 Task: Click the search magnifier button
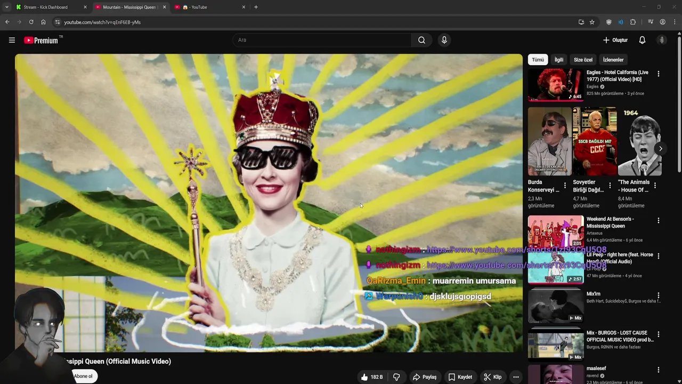click(x=421, y=40)
